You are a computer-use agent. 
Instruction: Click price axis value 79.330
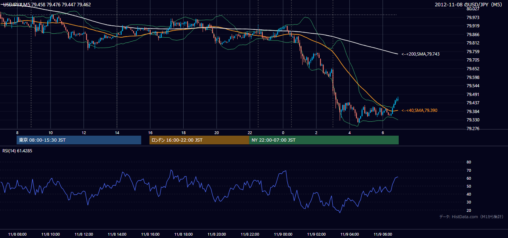coord(473,120)
